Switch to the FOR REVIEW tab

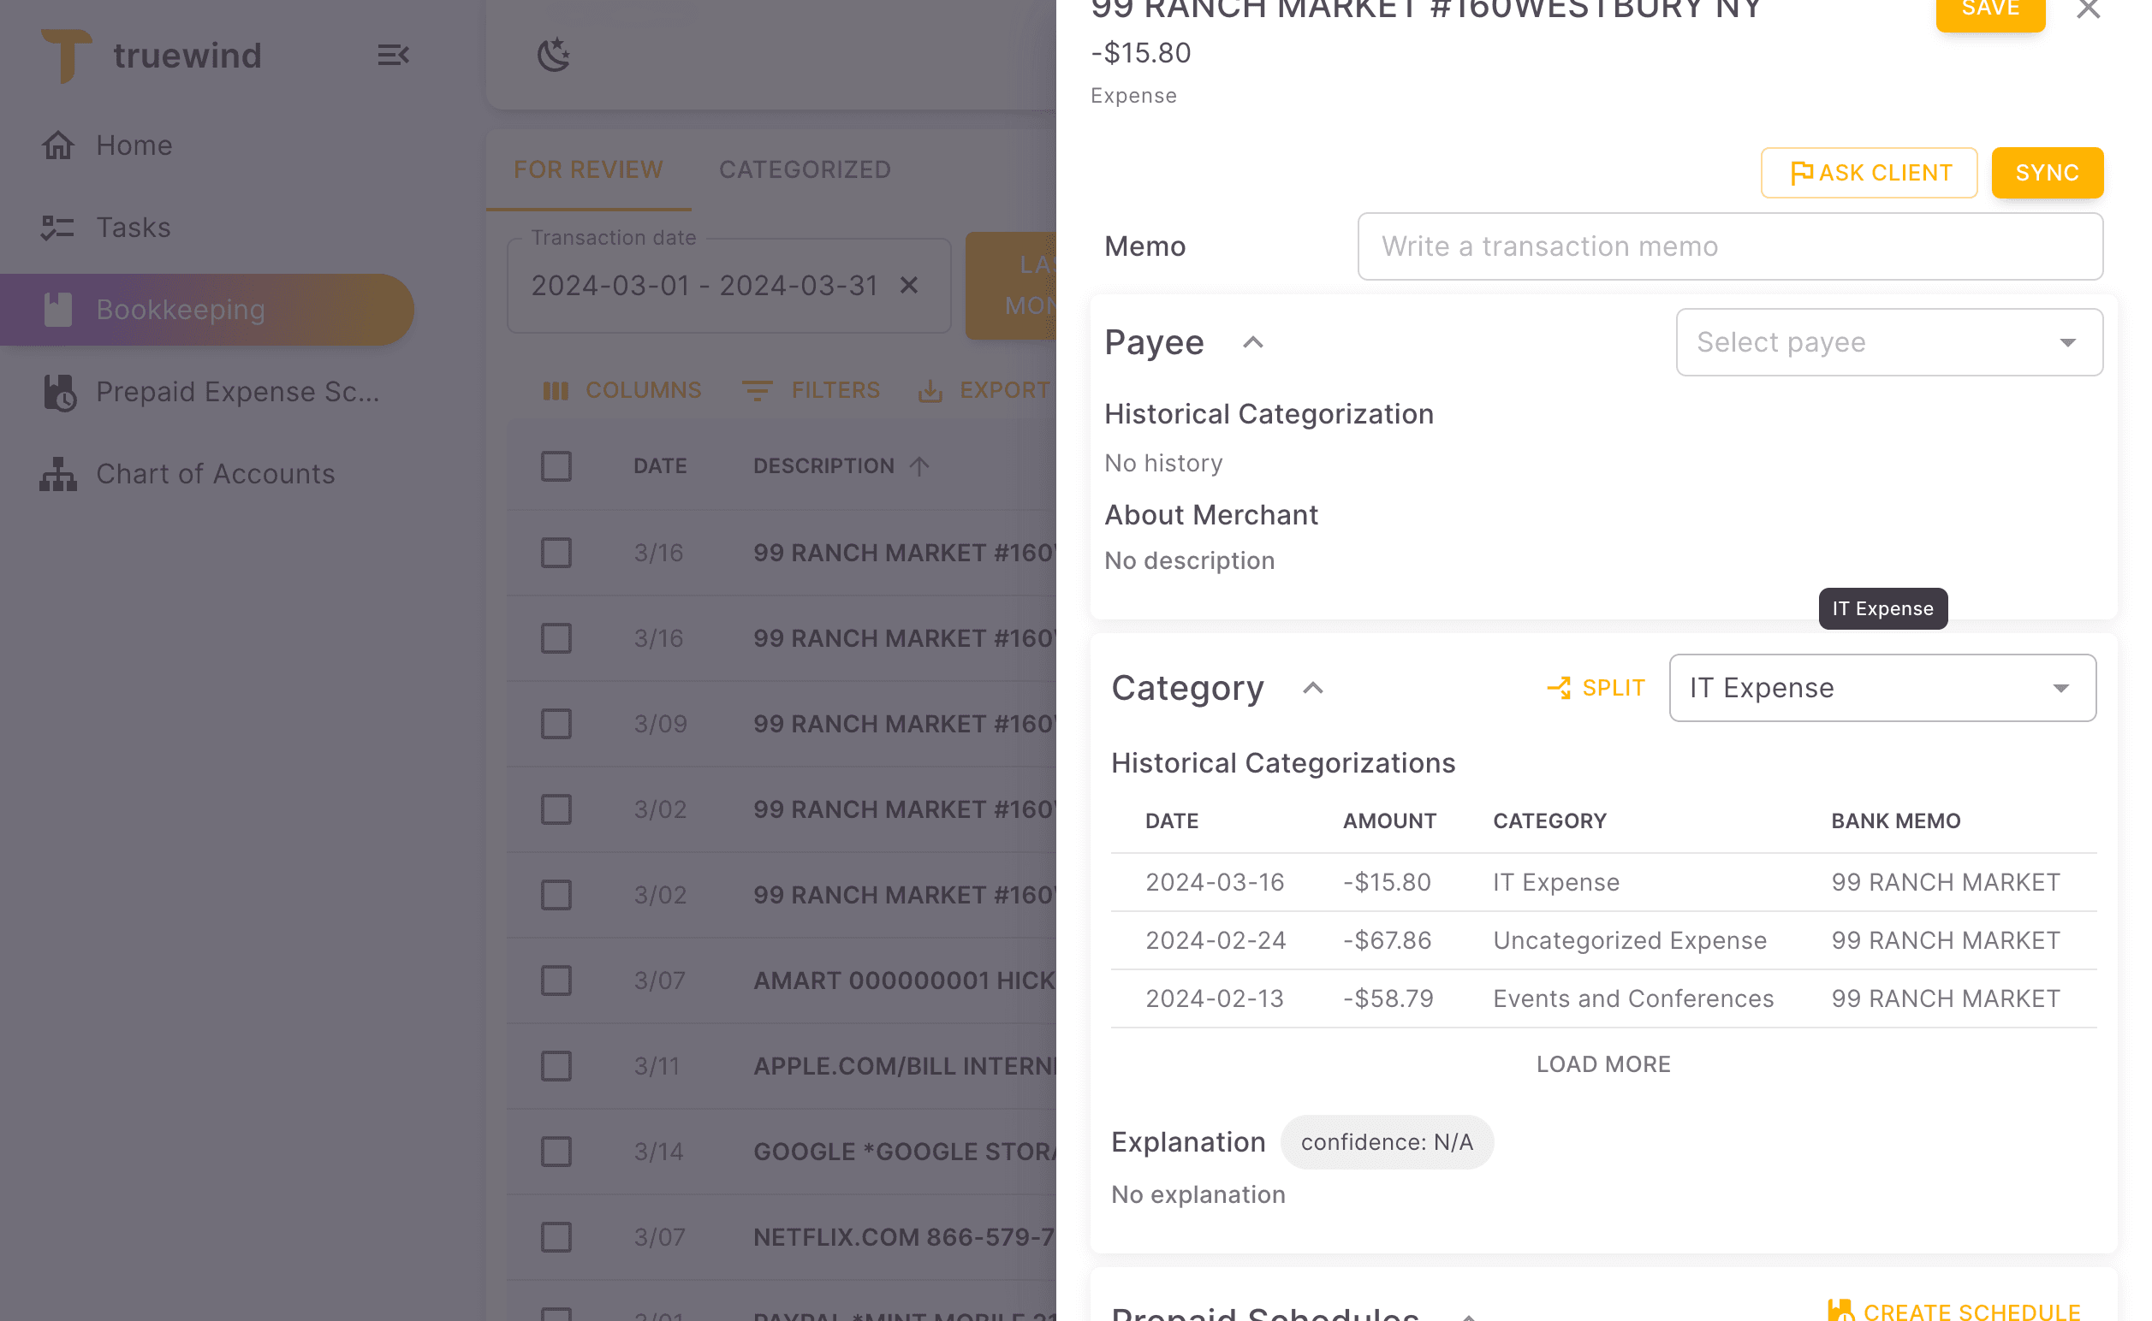[x=588, y=169]
